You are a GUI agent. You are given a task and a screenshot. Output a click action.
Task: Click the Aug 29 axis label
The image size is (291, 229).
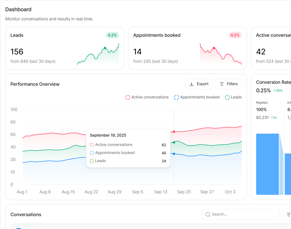point(114,192)
